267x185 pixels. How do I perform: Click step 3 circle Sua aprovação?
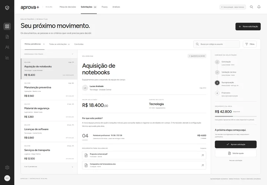click(217, 83)
